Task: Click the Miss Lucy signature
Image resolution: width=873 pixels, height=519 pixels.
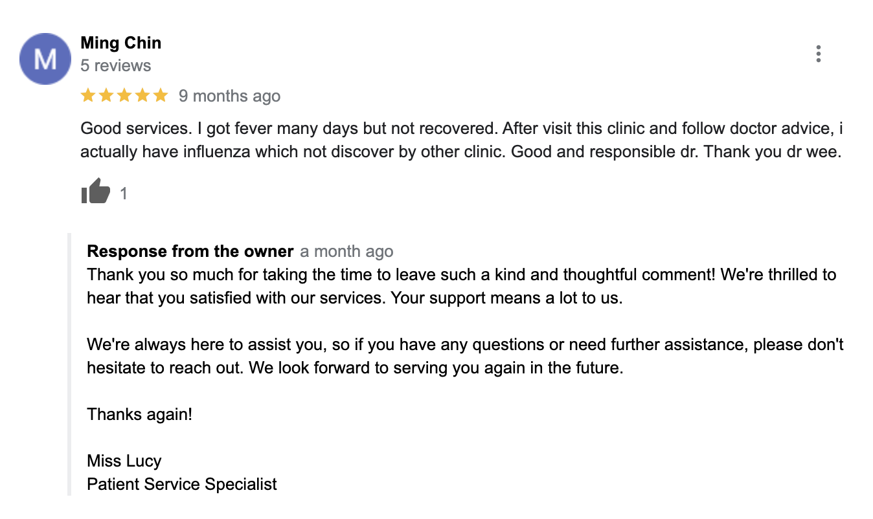Action: (x=124, y=461)
